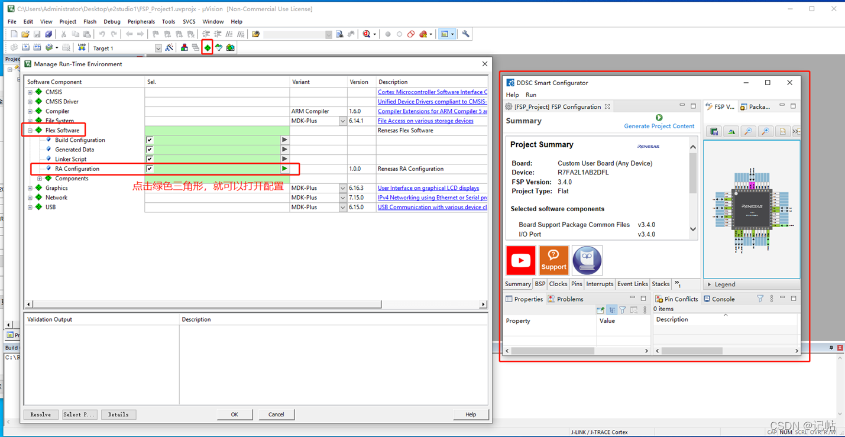Click Generate Project Content green icon
Image resolution: width=845 pixels, height=437 pixels.
click(x=659, y=118)
